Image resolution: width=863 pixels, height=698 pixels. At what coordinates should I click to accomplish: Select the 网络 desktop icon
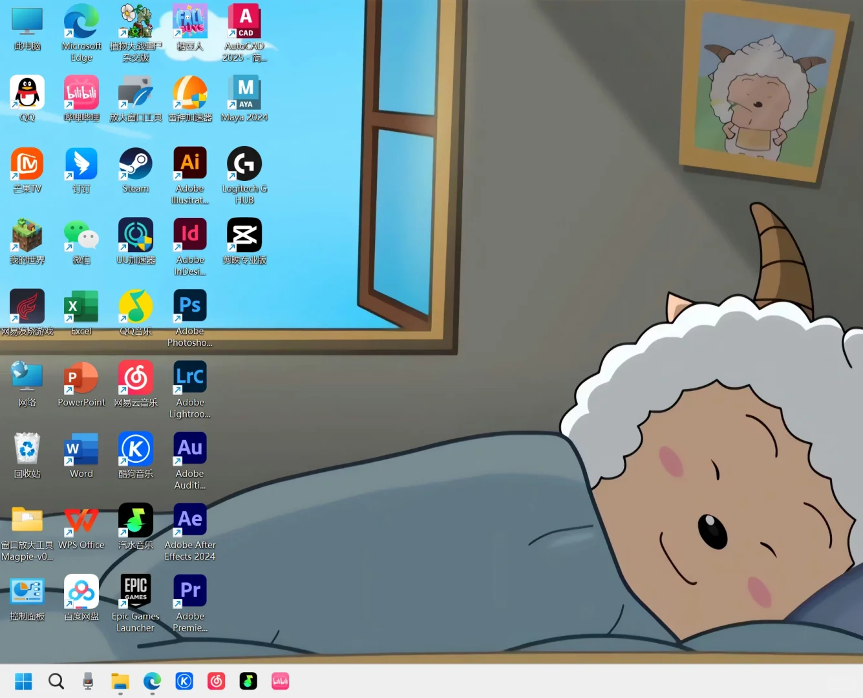27,384
